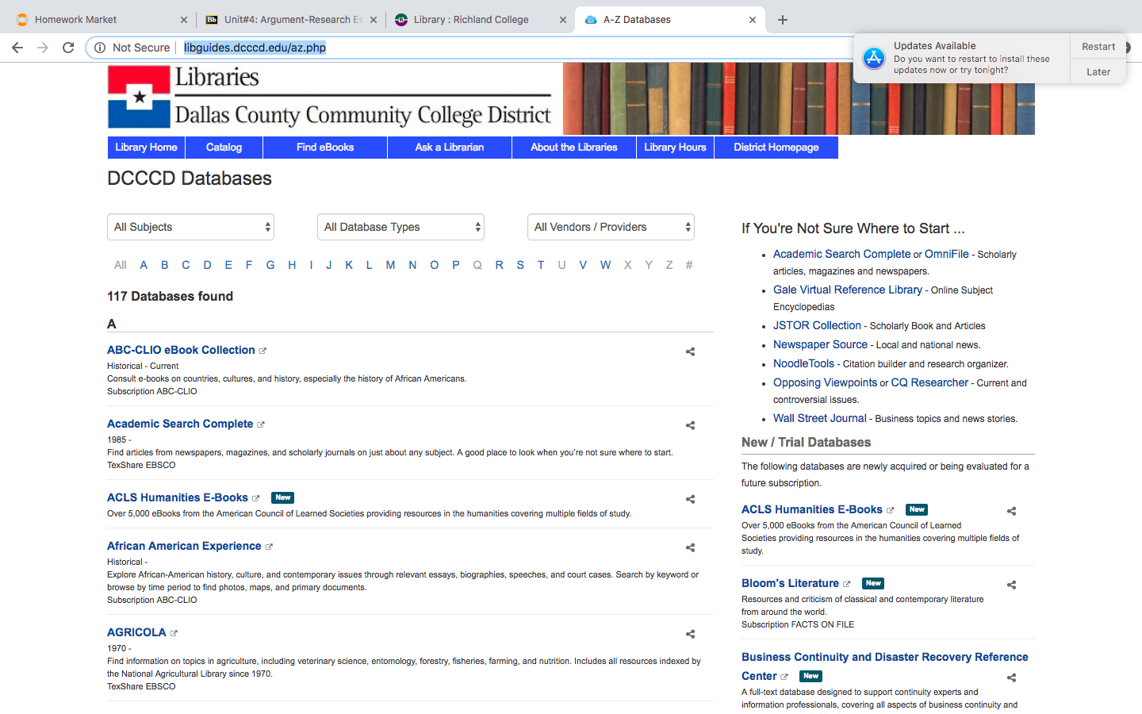Filter databases by letter P
This screenshot has height=714, width=1142.
[456, 265]
